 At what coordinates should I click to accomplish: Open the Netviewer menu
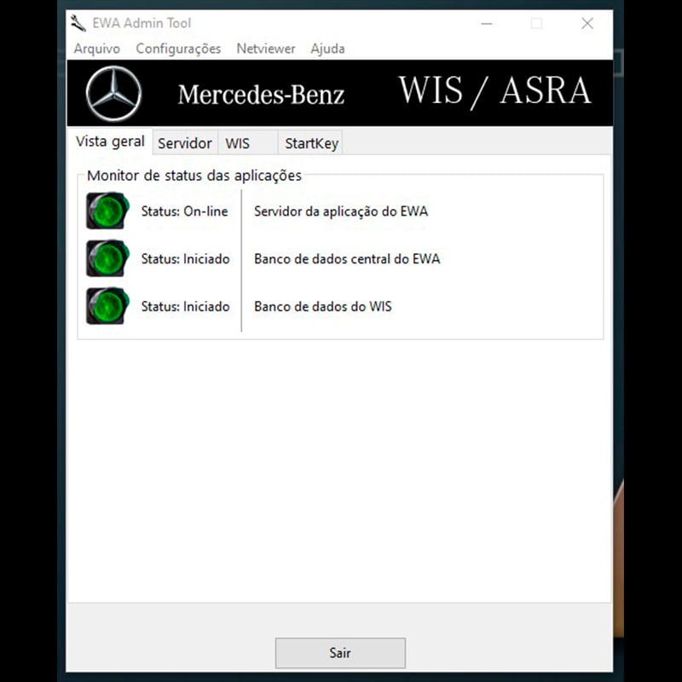coord(266,49)
